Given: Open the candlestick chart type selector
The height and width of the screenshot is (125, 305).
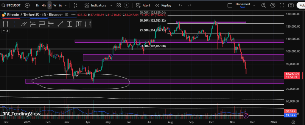Looking at the screenshot, I should point(75,5).
